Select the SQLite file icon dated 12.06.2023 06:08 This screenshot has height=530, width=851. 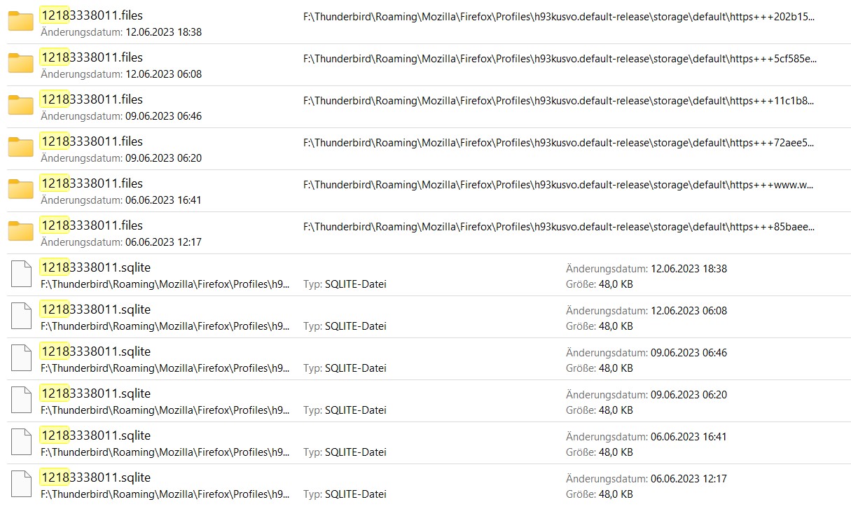pos(22,316)
